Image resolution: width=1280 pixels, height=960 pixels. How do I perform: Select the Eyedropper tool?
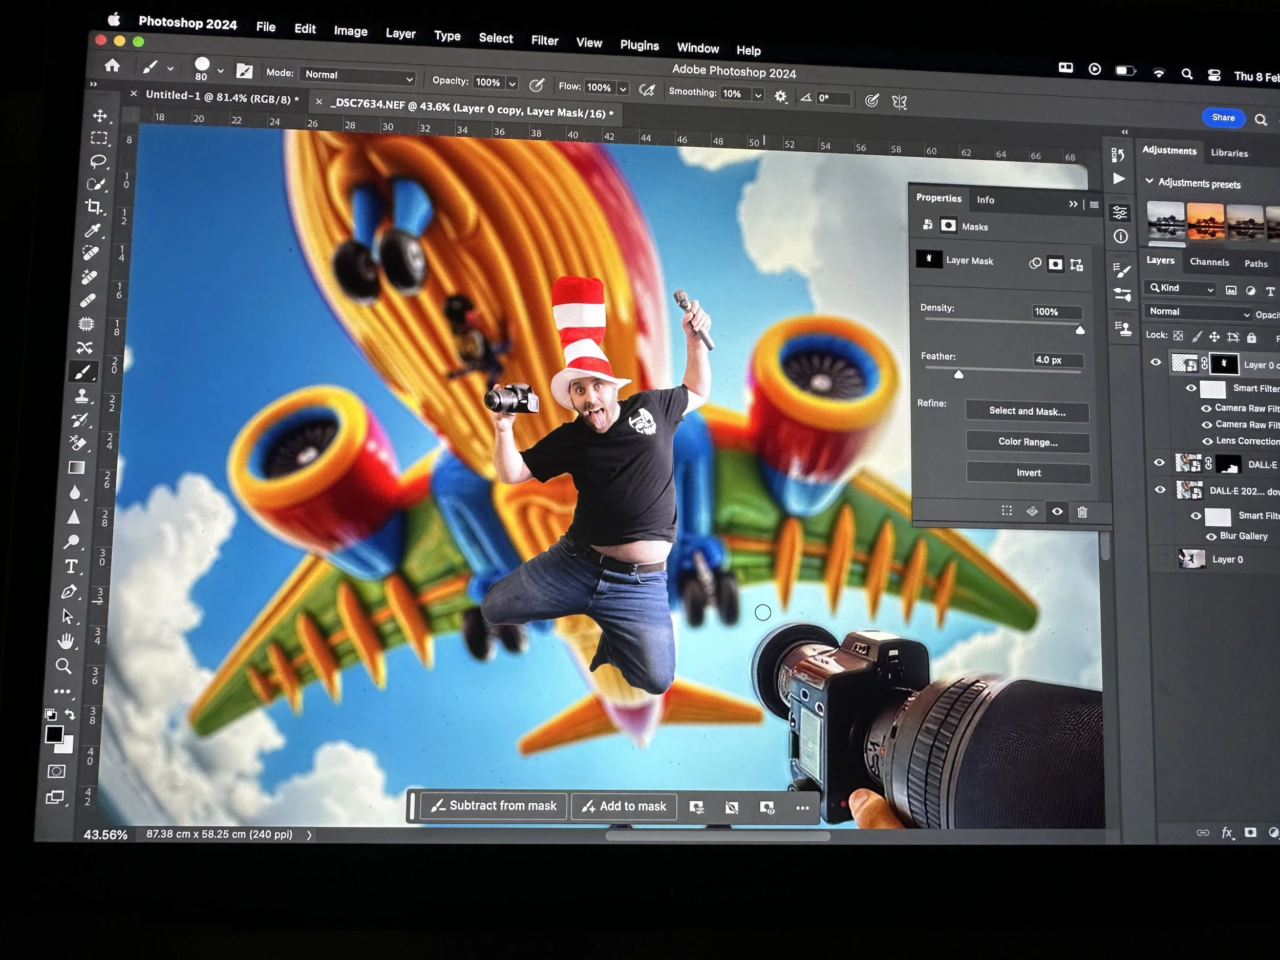tap(93, 230)
